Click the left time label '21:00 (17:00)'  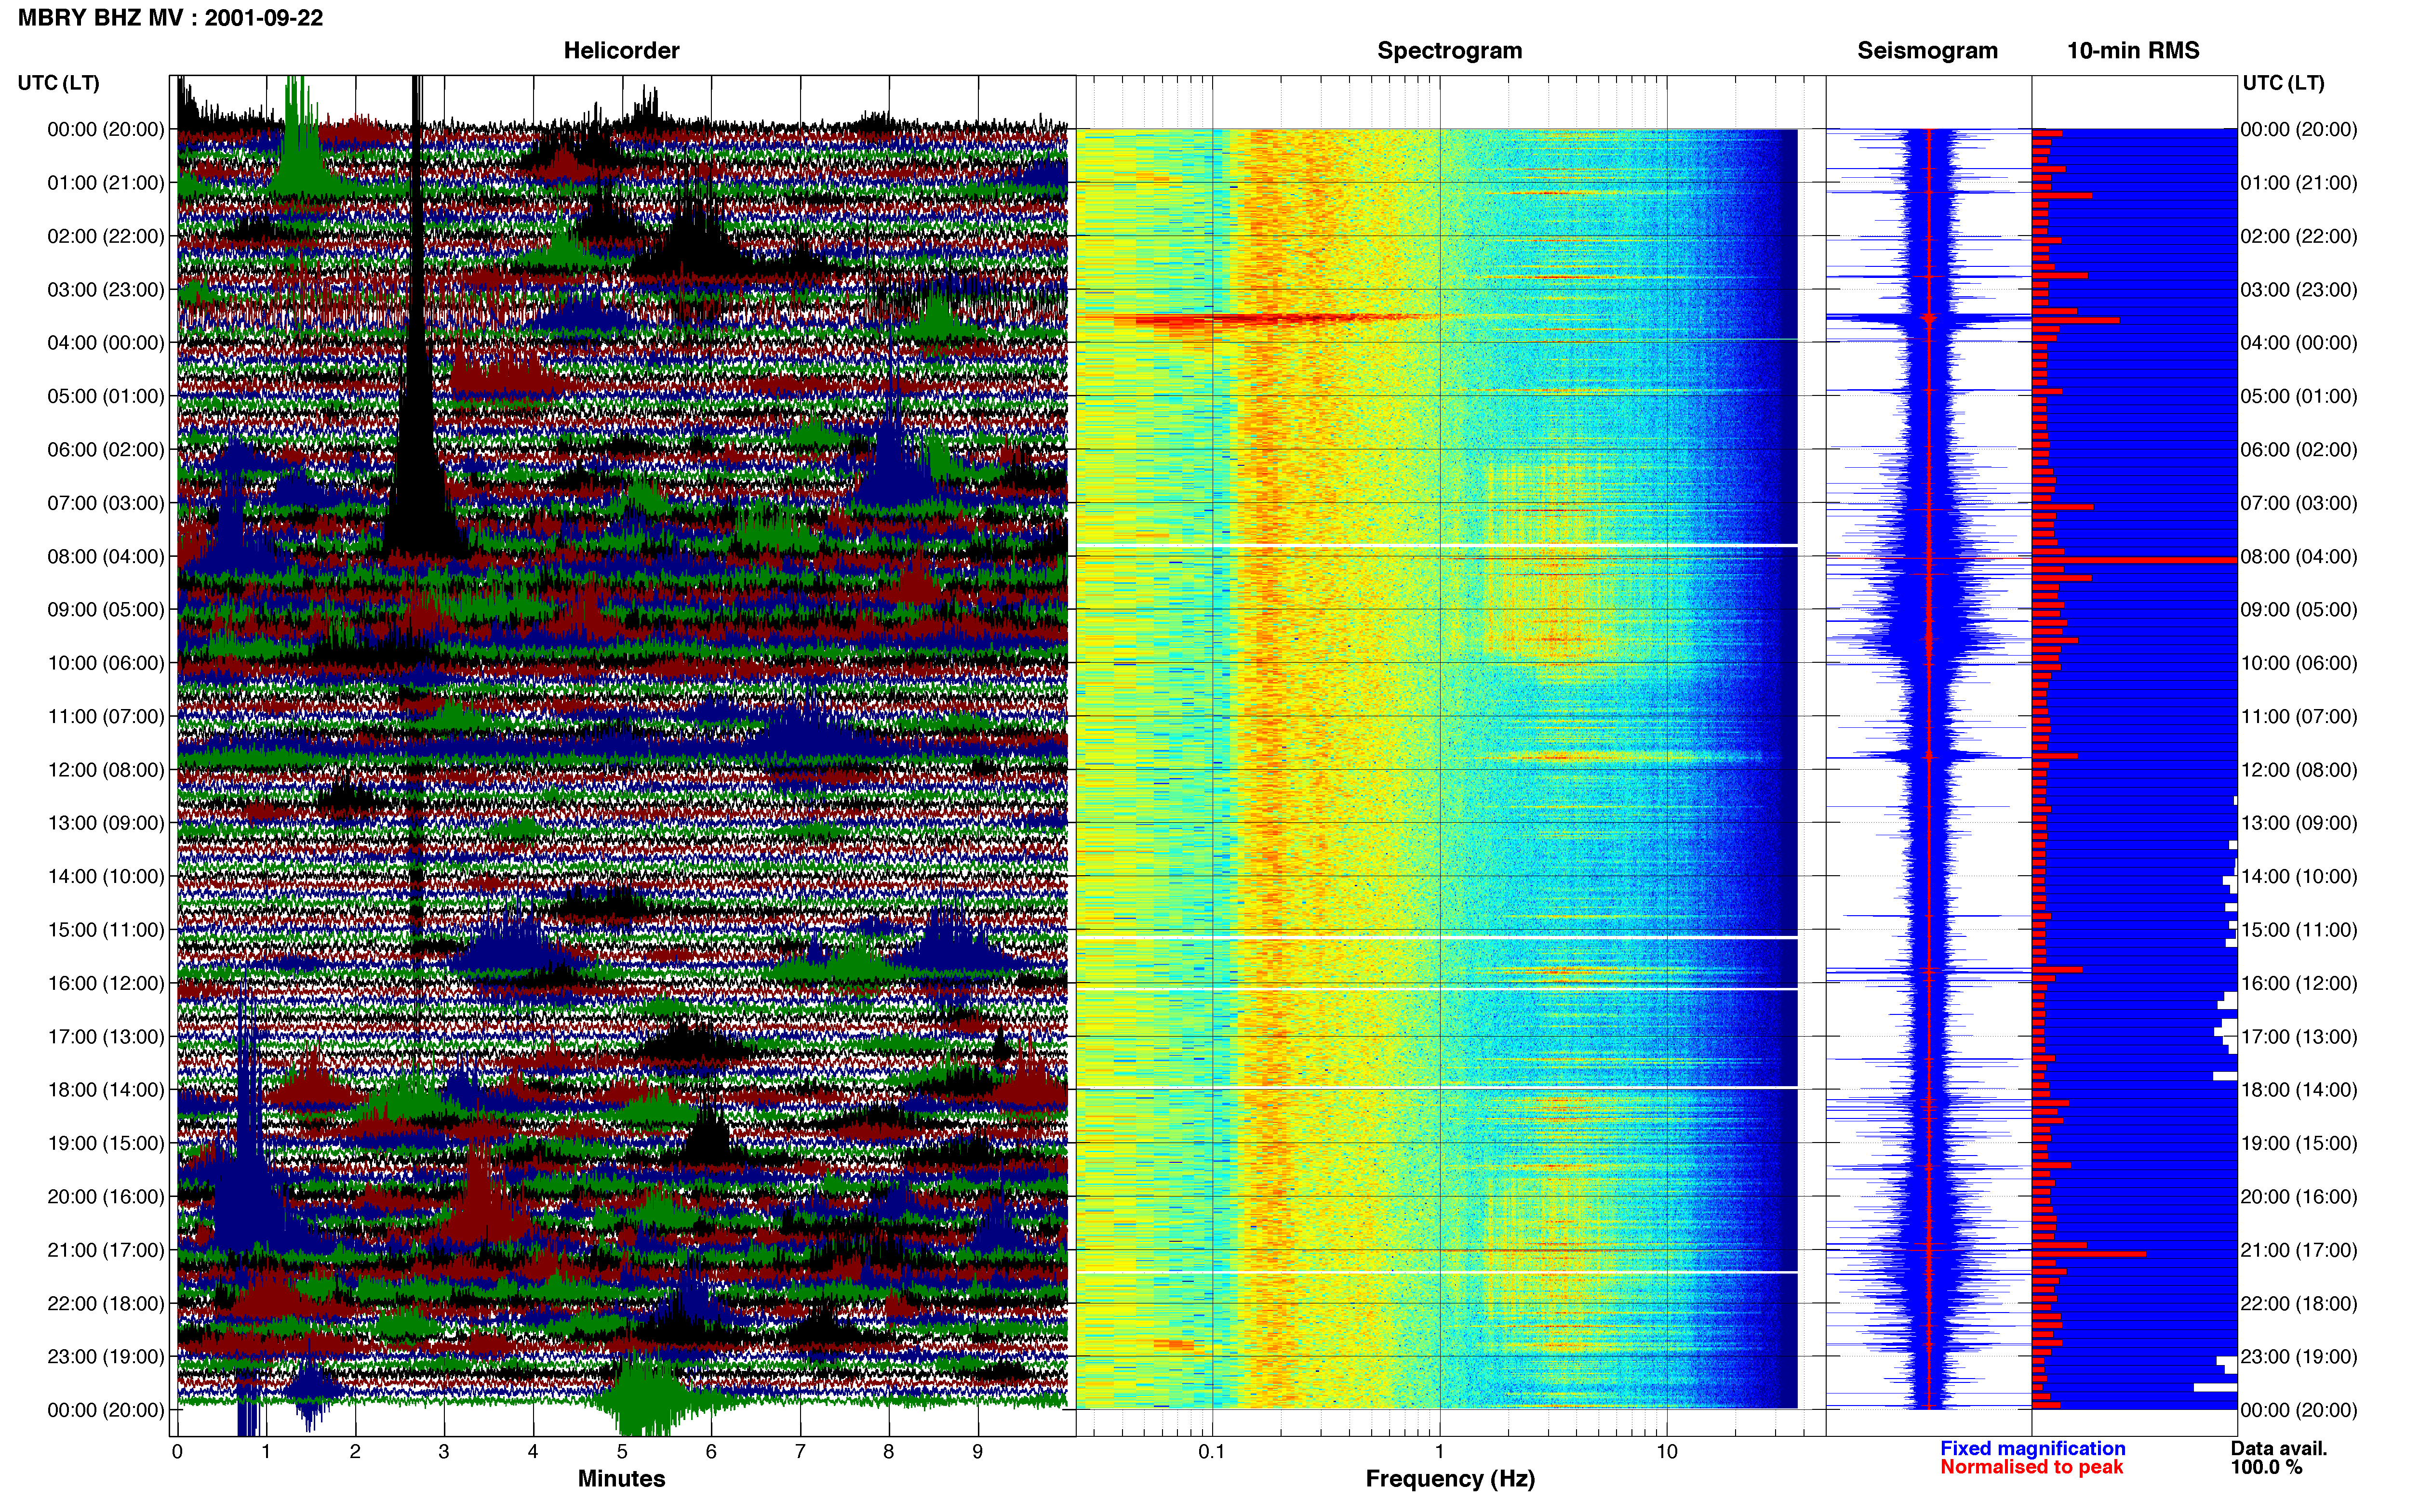point(106,1251)
